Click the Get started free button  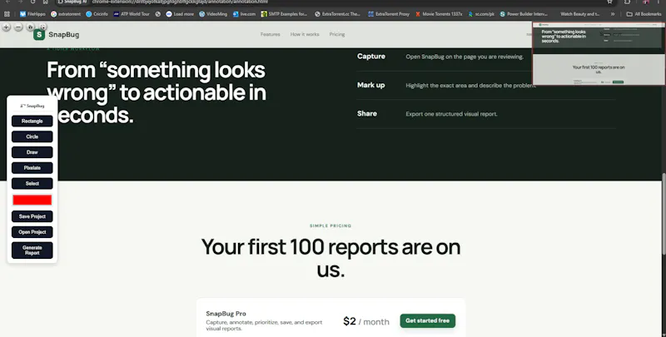(x=427, y=320)
